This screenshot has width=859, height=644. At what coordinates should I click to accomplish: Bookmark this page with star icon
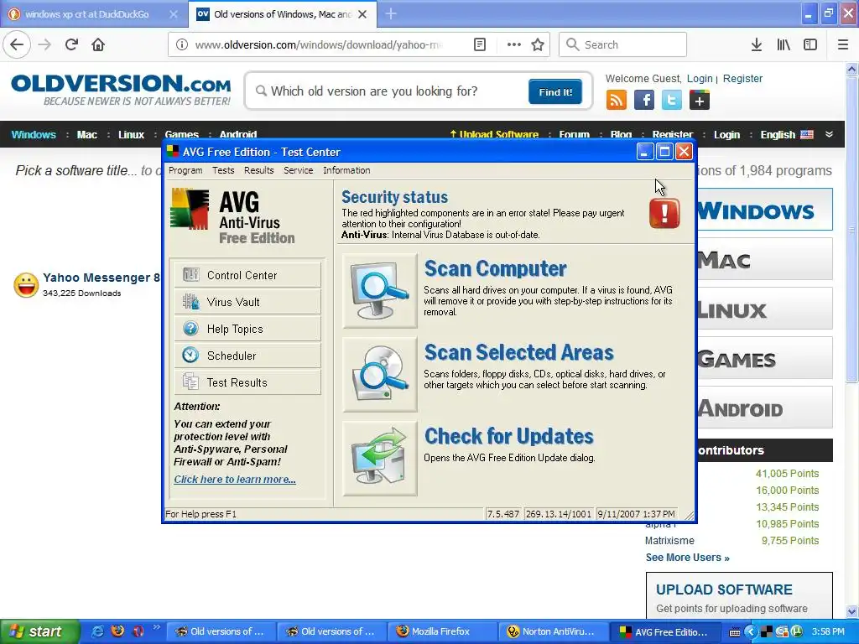pos(538,44)
